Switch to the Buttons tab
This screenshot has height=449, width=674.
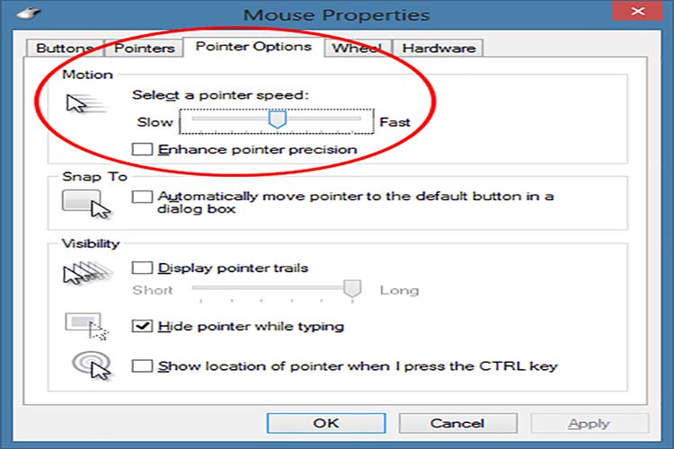(x=65, y=48)
